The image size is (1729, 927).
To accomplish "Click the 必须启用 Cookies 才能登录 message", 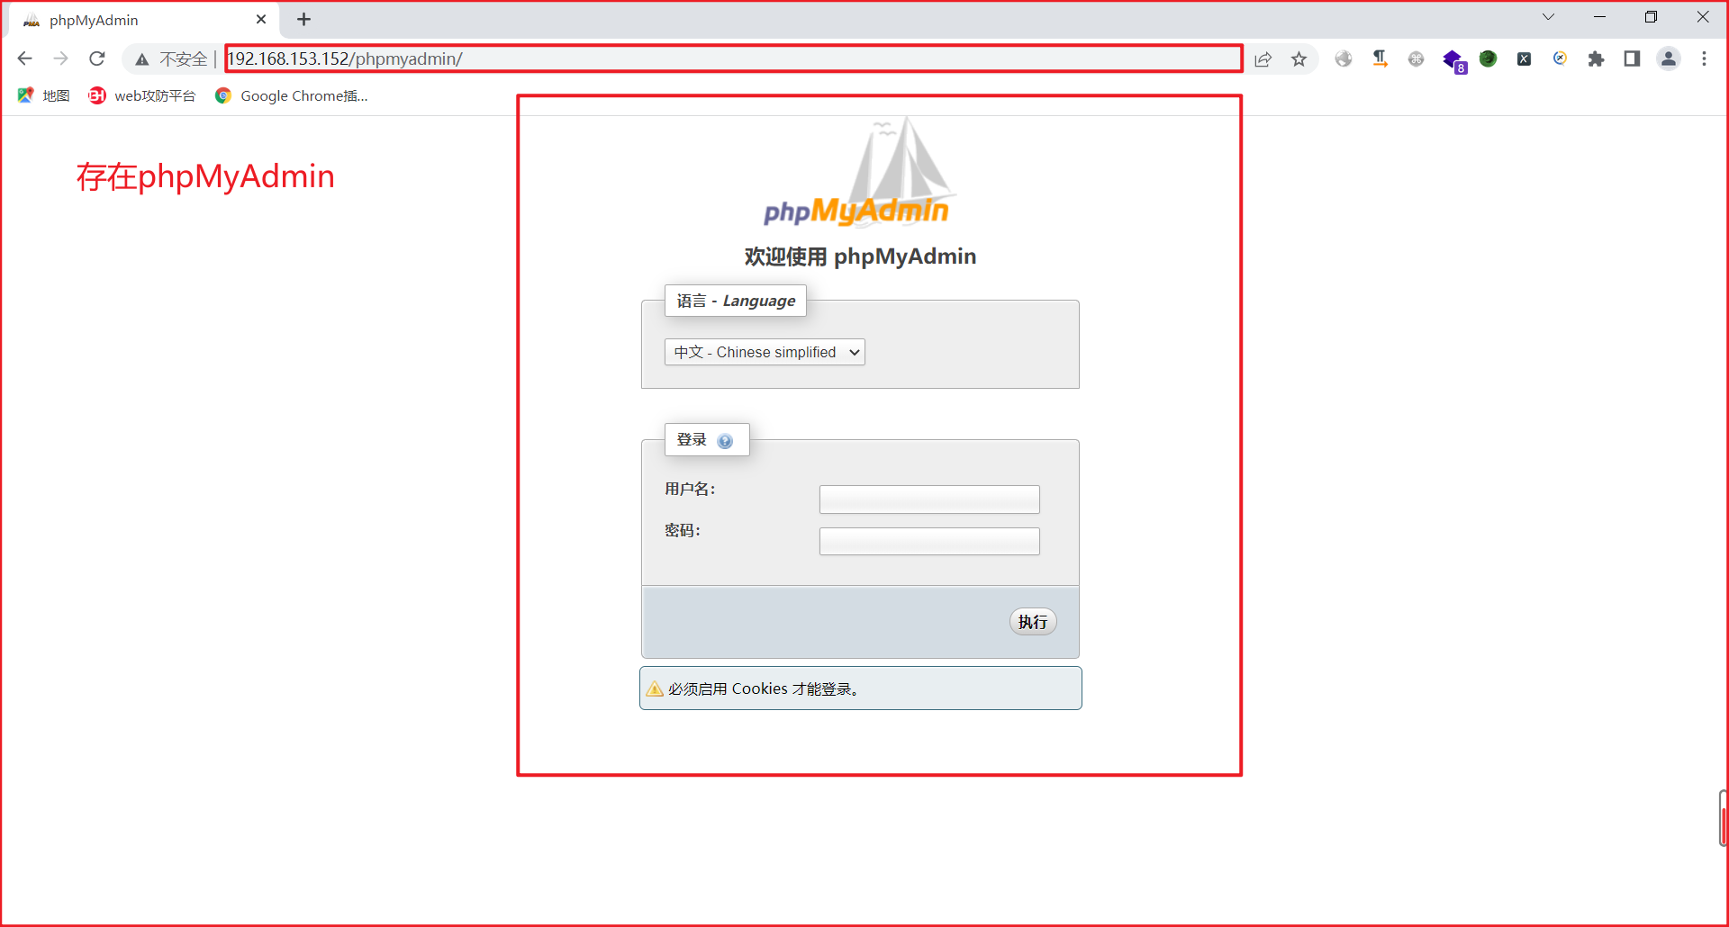I will tap(764, 688).
